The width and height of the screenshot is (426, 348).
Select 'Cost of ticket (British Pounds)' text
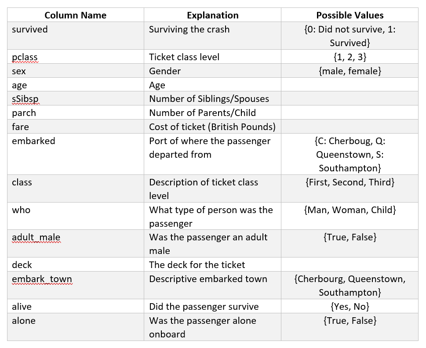(212, 127)
